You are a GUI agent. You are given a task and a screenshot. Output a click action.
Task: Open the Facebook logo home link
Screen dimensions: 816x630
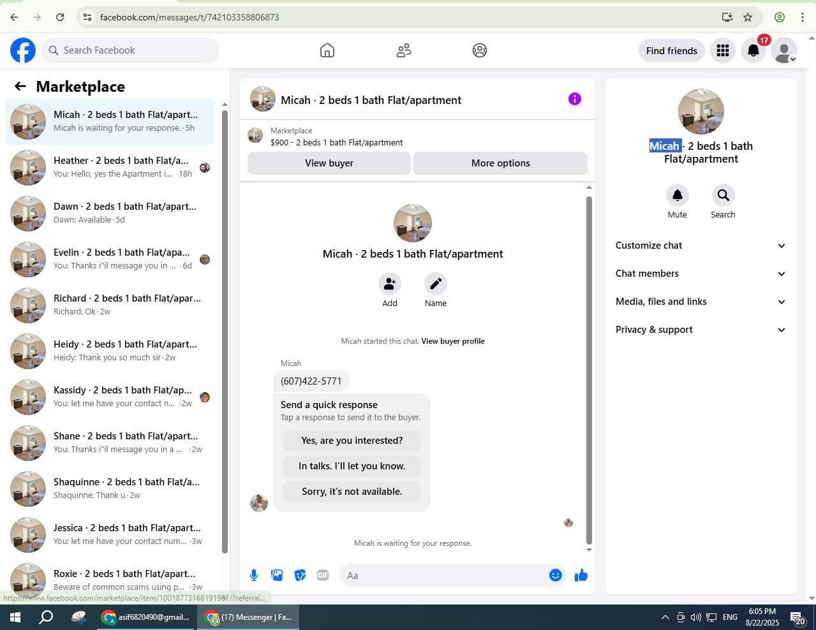23,50
